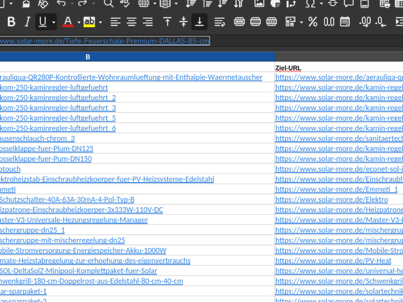
Task: Toggle the AutoFilter funnel icon
Action: (239, 4)
